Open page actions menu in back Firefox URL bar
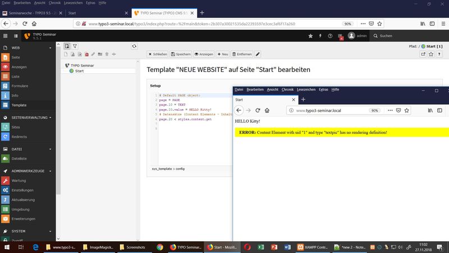This screenshot has width=449, height=253. coord(363,24)
